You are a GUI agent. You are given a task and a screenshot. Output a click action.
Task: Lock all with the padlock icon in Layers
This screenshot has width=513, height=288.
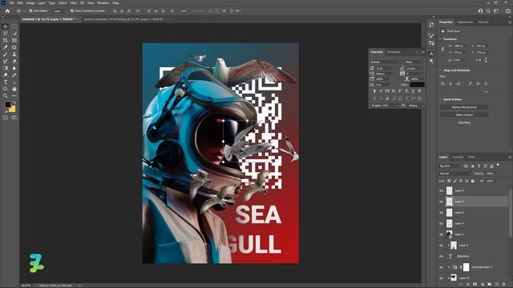tap(472, 181)
